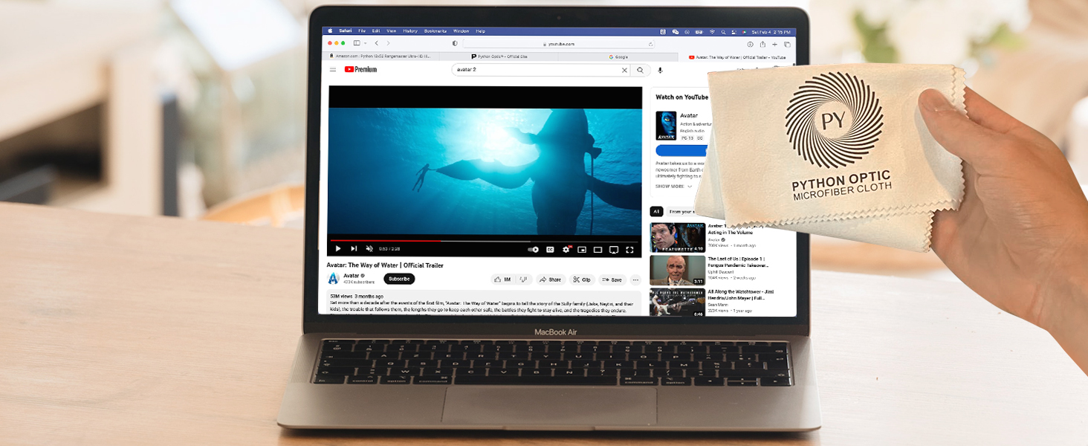This screenshot has width=1088, height=446.
Task: Toggle the autoplay switch in the player
Action: point(533,250)
